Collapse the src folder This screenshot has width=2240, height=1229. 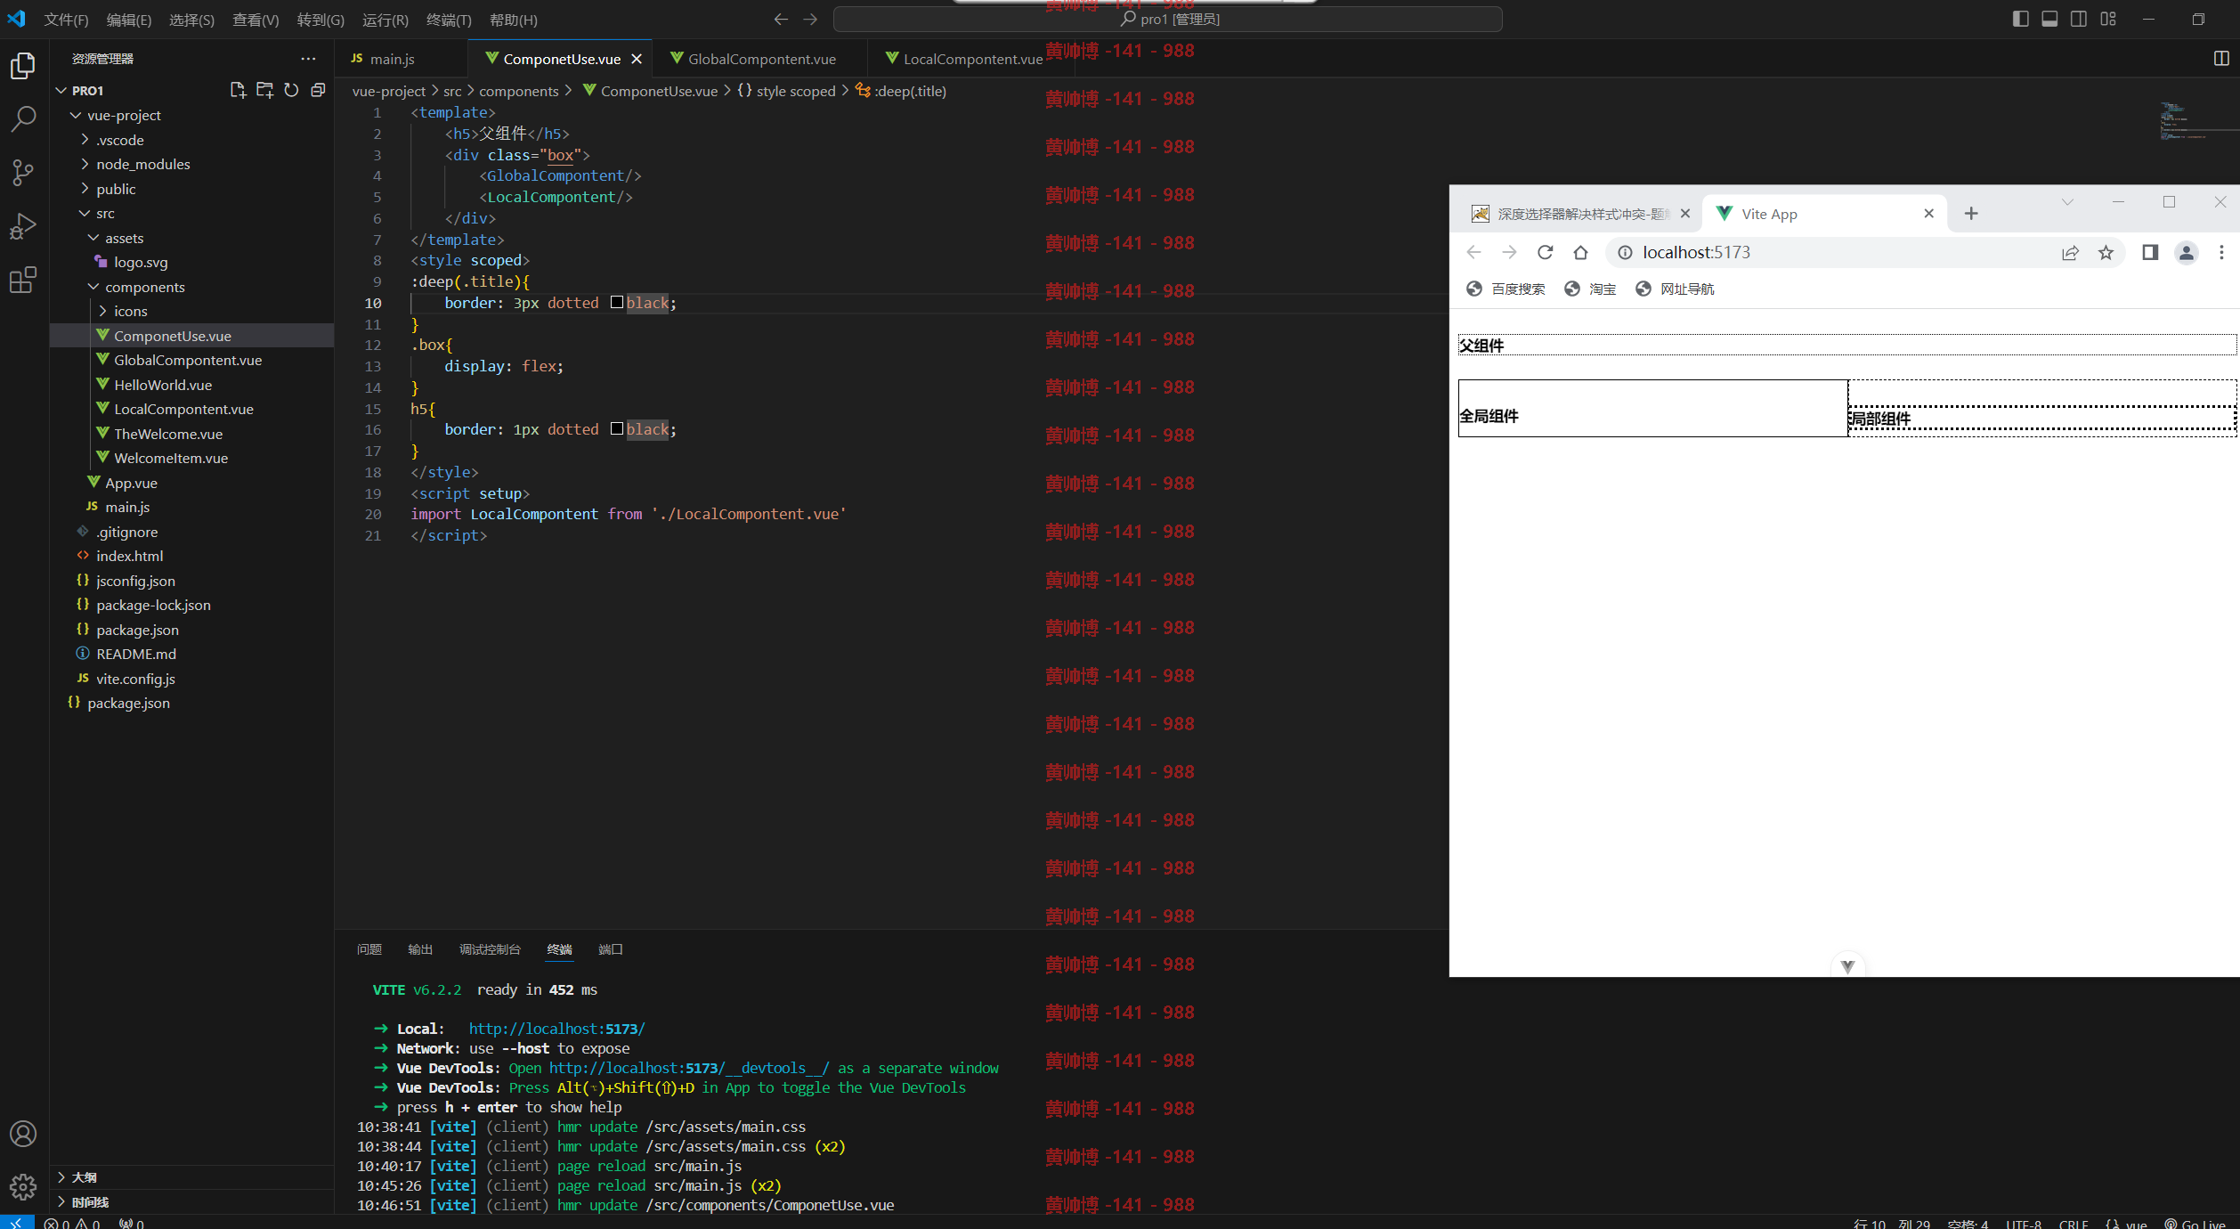tap(85, 213)
